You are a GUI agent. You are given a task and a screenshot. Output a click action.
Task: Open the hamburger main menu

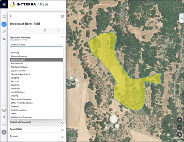pos(4,4)
